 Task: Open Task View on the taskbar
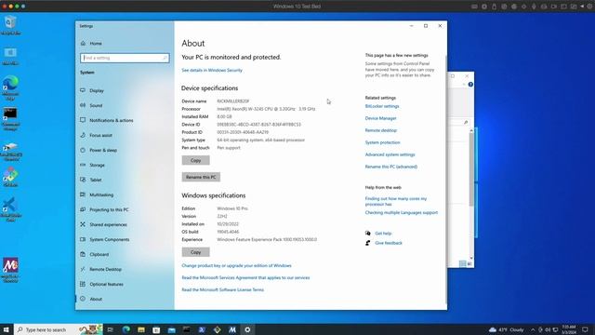click(x=111, y=329)
